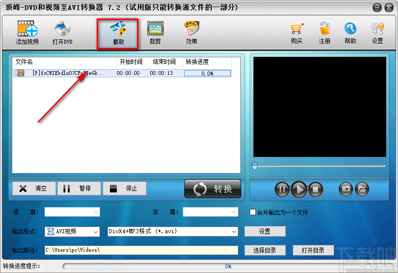Click the Add Video (添加视频) icon
Image resolution: width=398 pixels, height=273 pixels.
click(27, 32)
